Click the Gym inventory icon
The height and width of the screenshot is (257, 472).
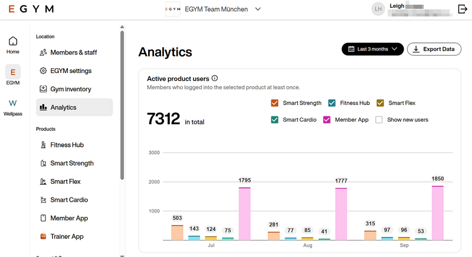tap(43, 89)
